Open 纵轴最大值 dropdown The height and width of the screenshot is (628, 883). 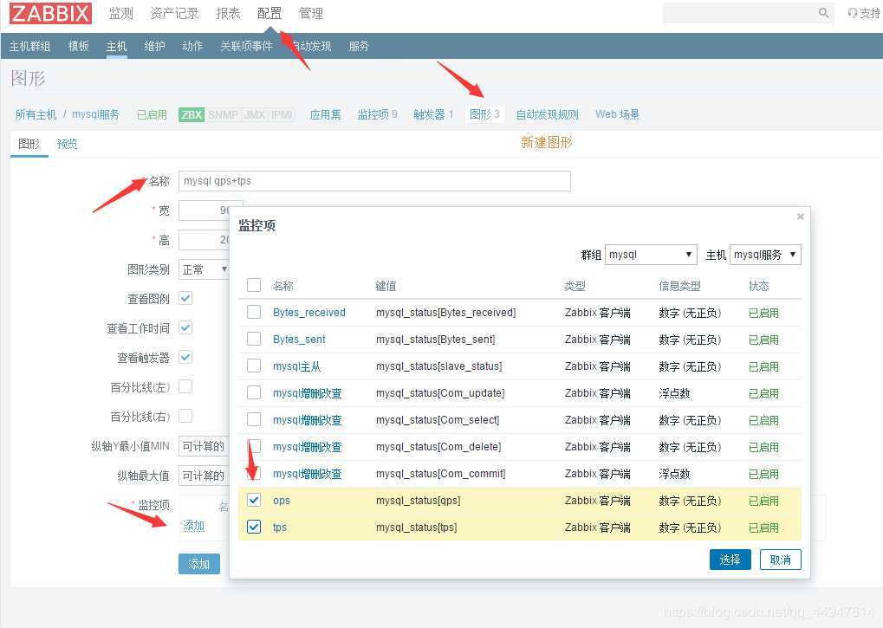pyautogui.click(x=204, y=476)
